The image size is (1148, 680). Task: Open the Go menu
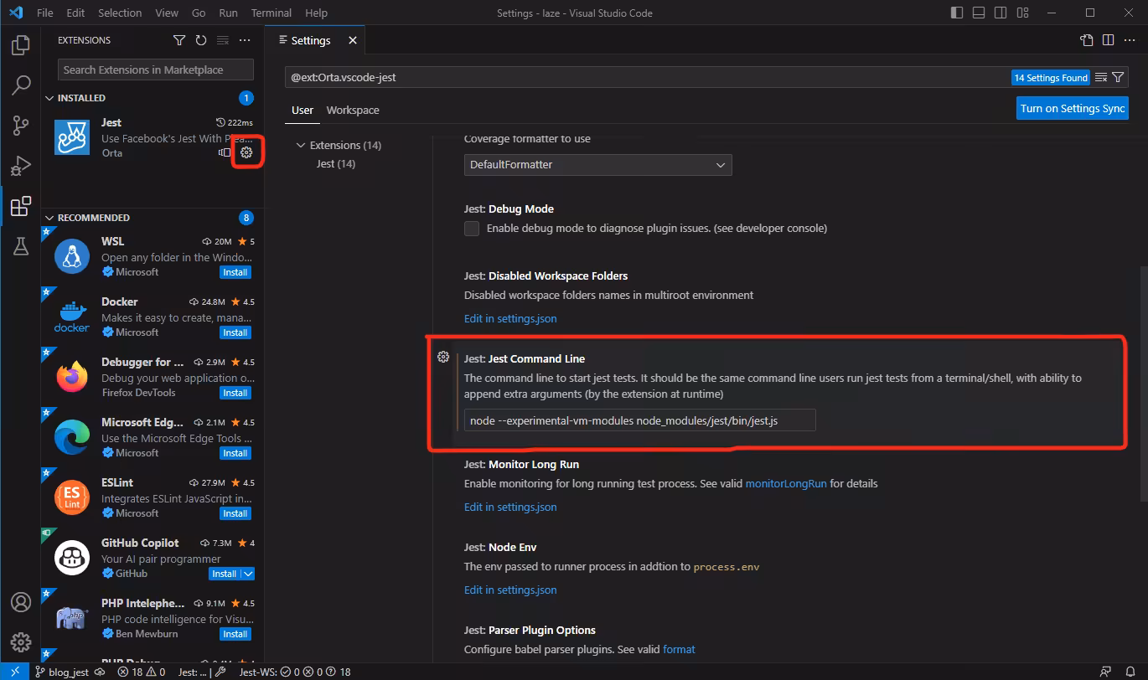pyautogui.click(x=199, y=13)
